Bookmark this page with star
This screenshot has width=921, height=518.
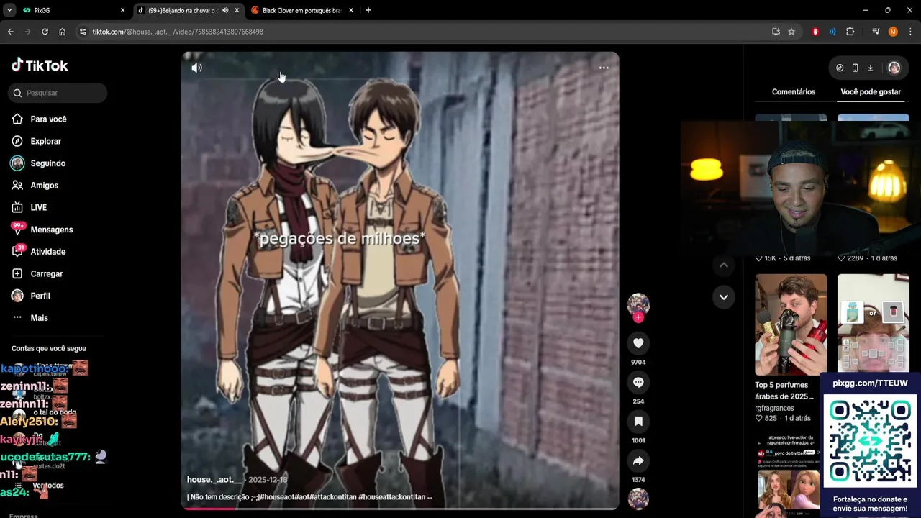point(791,32)
